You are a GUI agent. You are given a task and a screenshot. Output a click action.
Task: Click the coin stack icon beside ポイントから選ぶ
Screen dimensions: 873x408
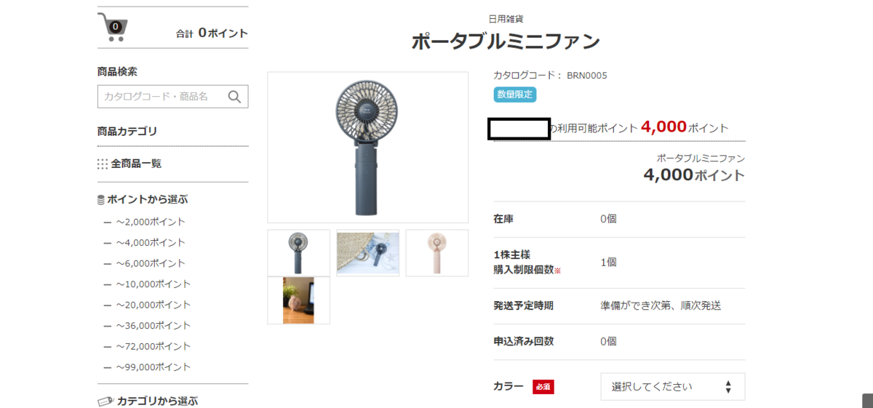101,199
